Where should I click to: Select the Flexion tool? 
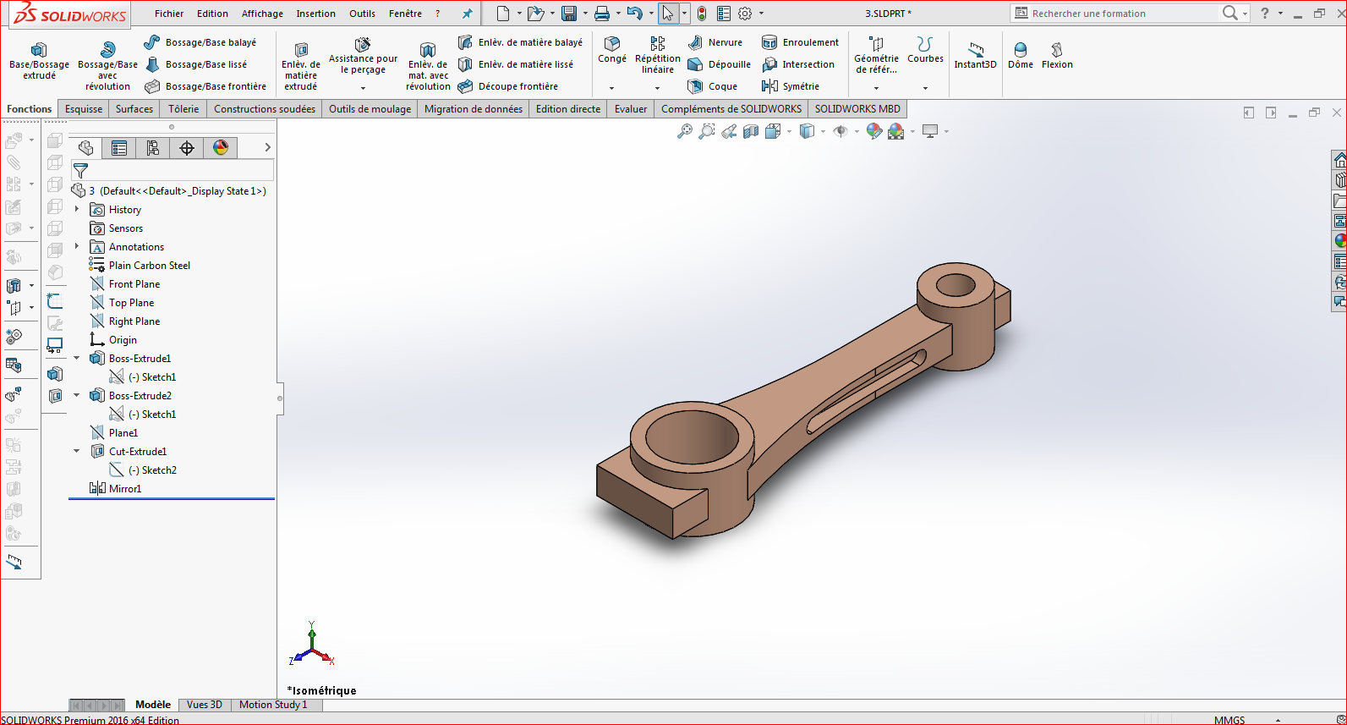click(1057, 56)
